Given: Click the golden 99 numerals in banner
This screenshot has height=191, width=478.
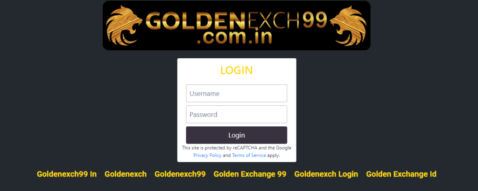Looking at the screenshot, I should tap(315, 20).
